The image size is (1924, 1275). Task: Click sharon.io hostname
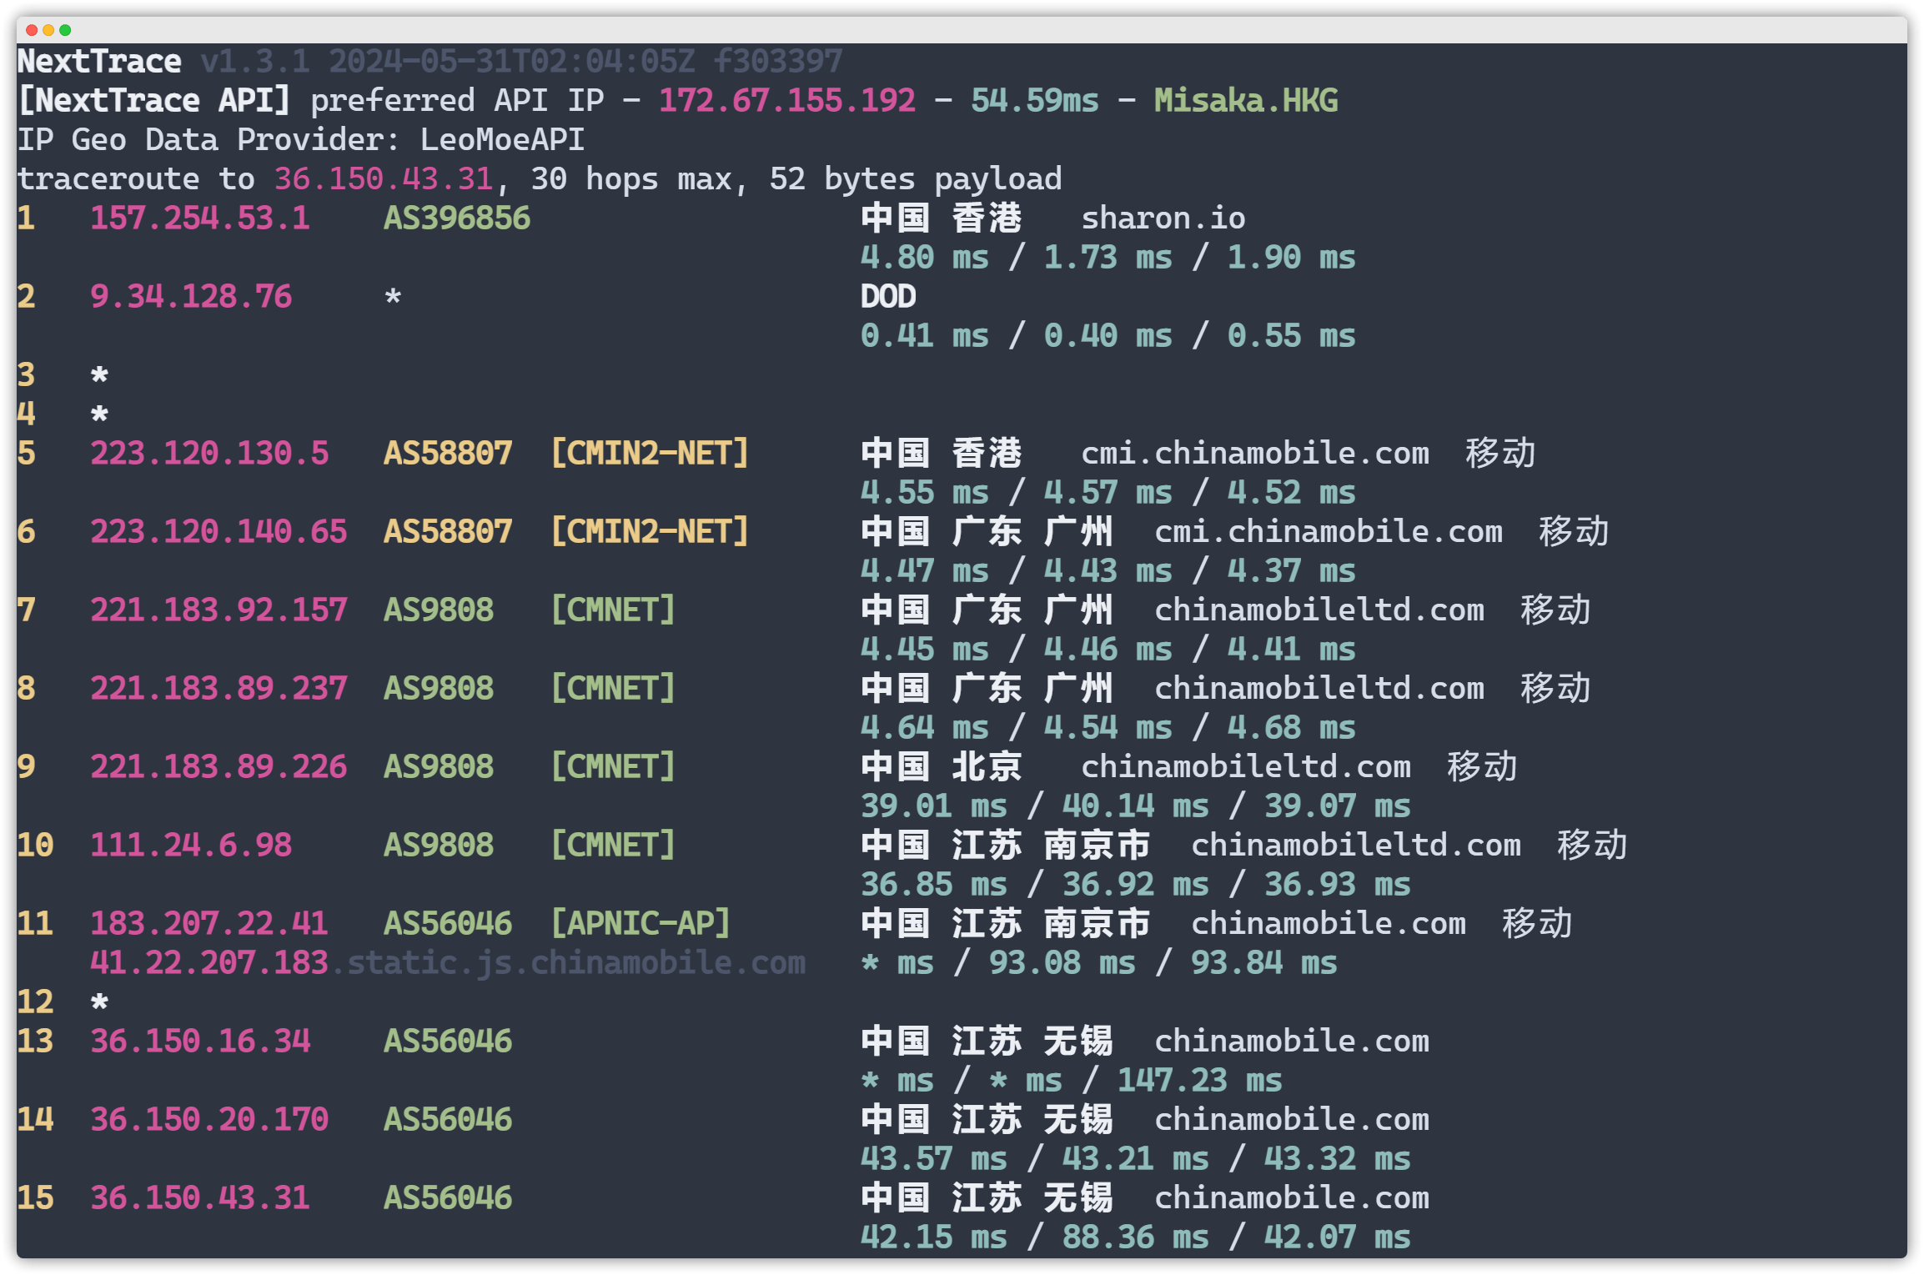pyautogui.click(x=1163, y=218)
